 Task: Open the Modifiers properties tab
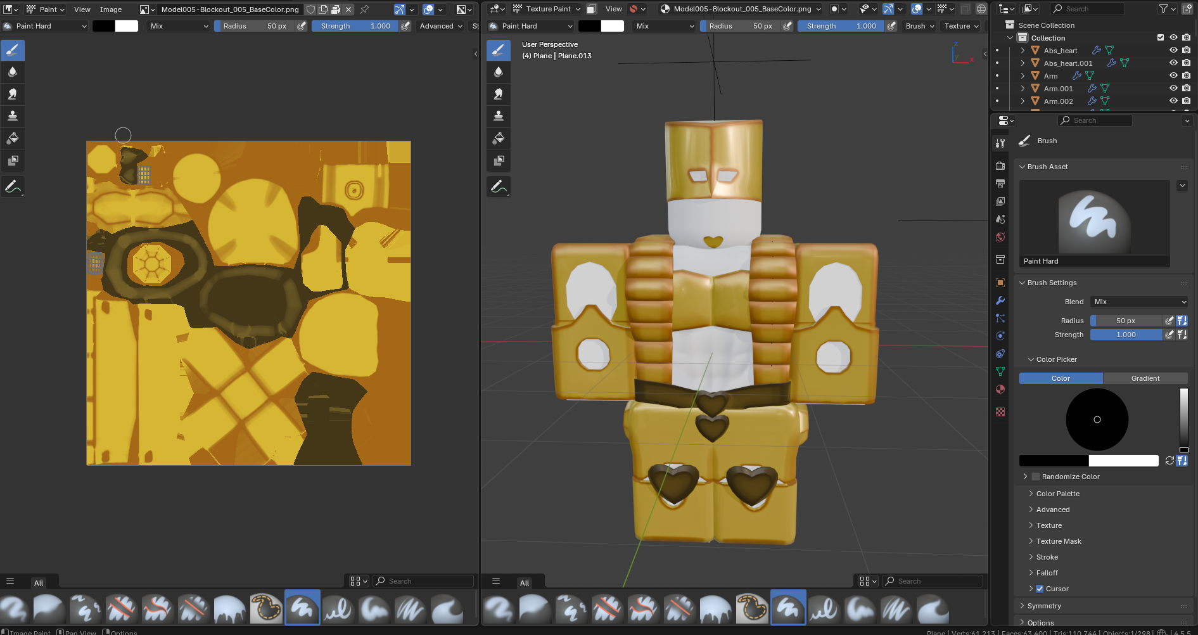coord(1000,300)
